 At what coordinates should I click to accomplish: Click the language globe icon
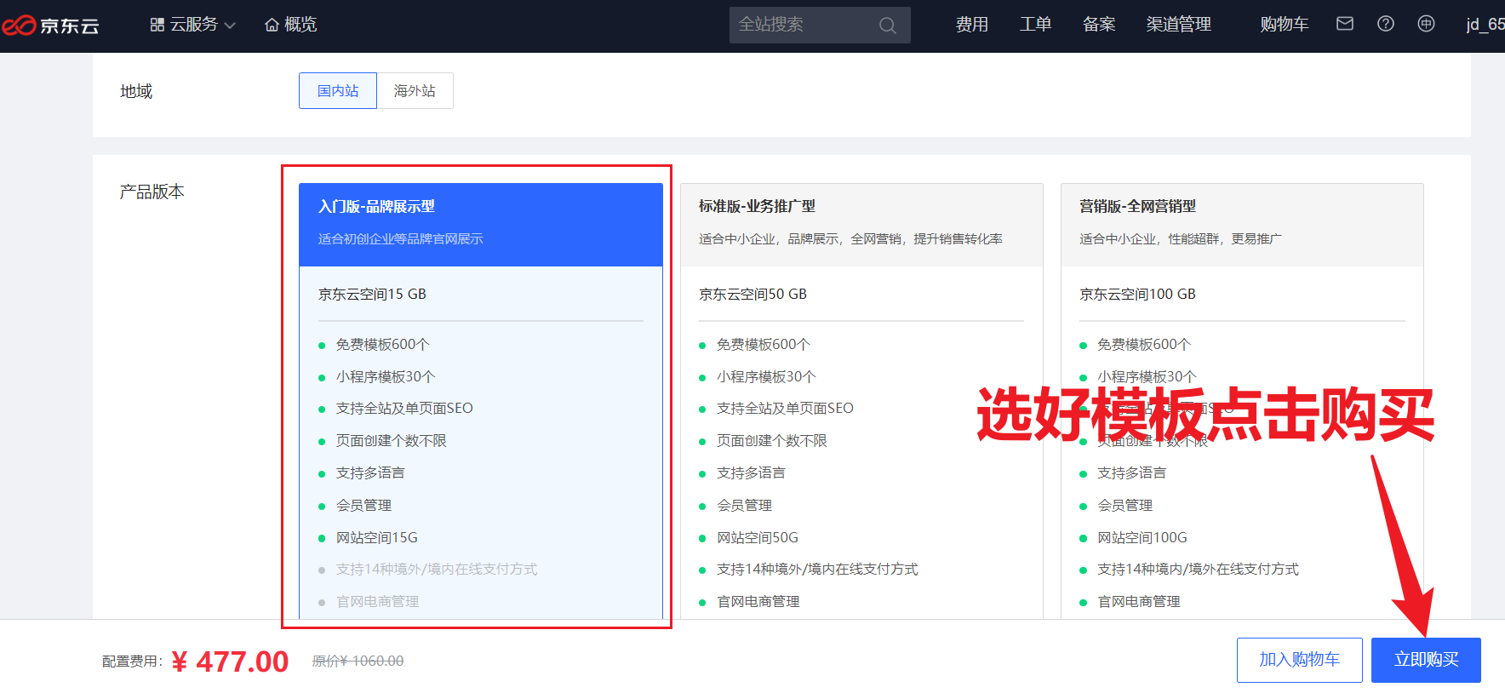(x=1426, y=24)
